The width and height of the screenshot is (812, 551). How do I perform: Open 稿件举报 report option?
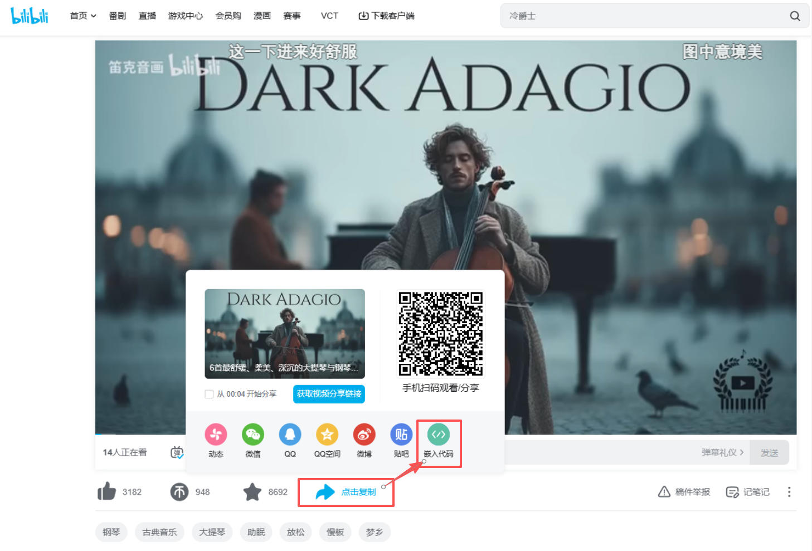click(x=684, y=492)
